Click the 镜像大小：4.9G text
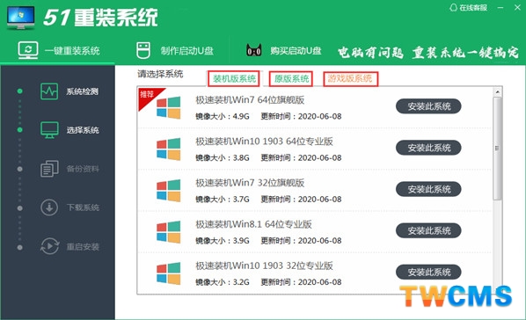This screenshot has height=320, width=526. (223, 116)
